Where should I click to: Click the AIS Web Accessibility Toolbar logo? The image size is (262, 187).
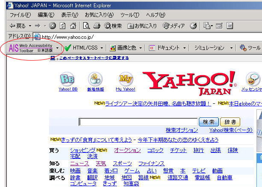[31, 48]
